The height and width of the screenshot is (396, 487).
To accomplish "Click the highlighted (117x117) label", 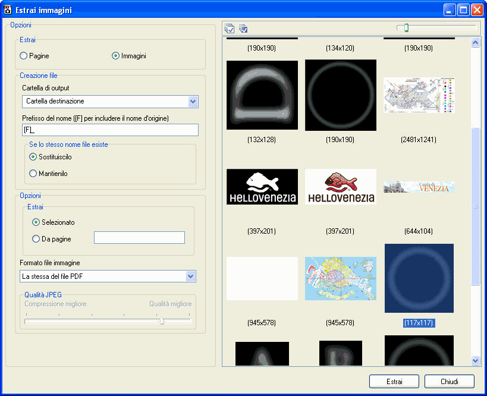I will tap(419, 323).
